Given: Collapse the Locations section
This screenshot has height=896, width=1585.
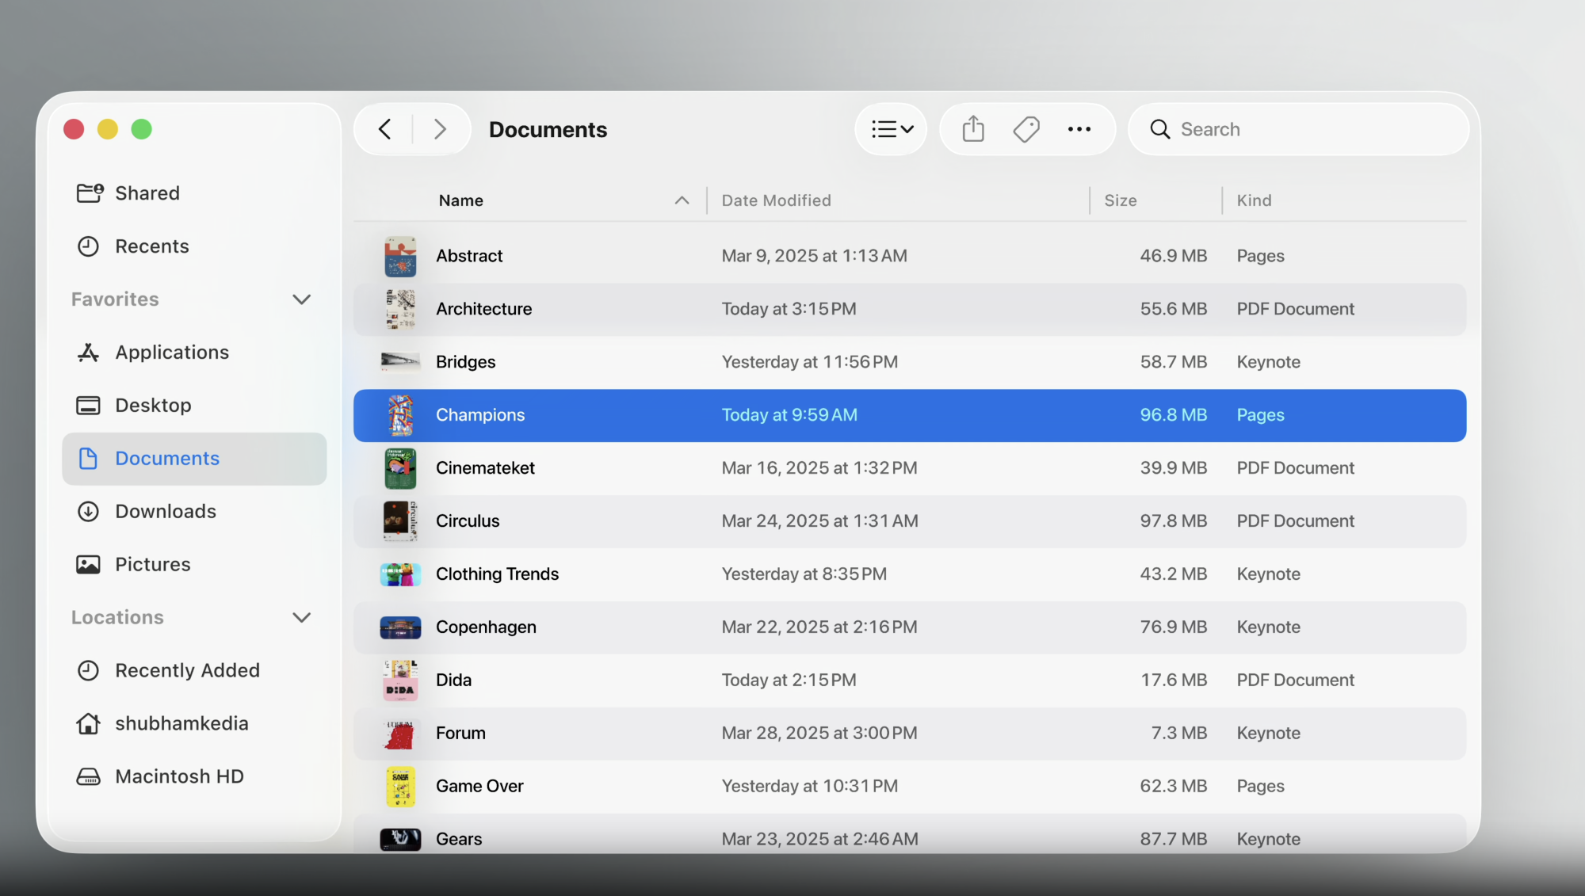Looking at the screenshot, I should [301, 617].
